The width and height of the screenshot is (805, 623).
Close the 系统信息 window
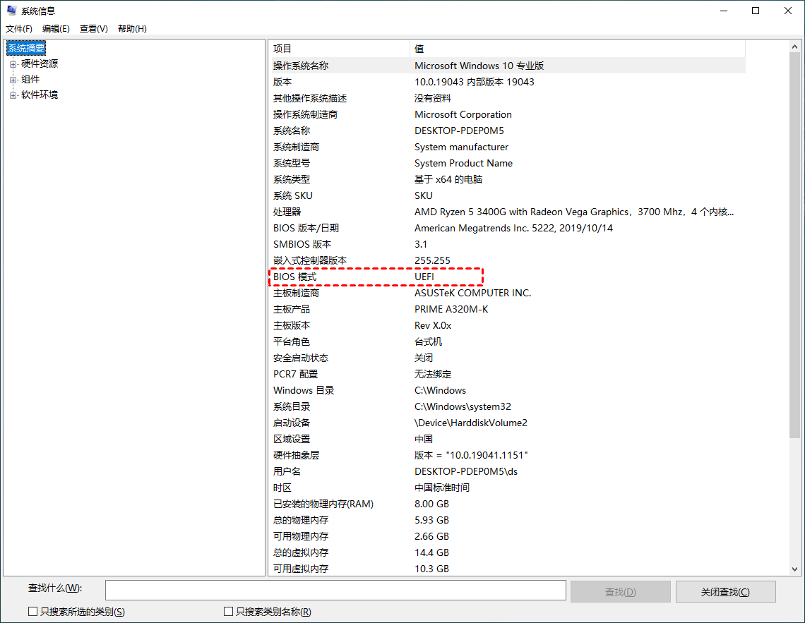[788, 11]
